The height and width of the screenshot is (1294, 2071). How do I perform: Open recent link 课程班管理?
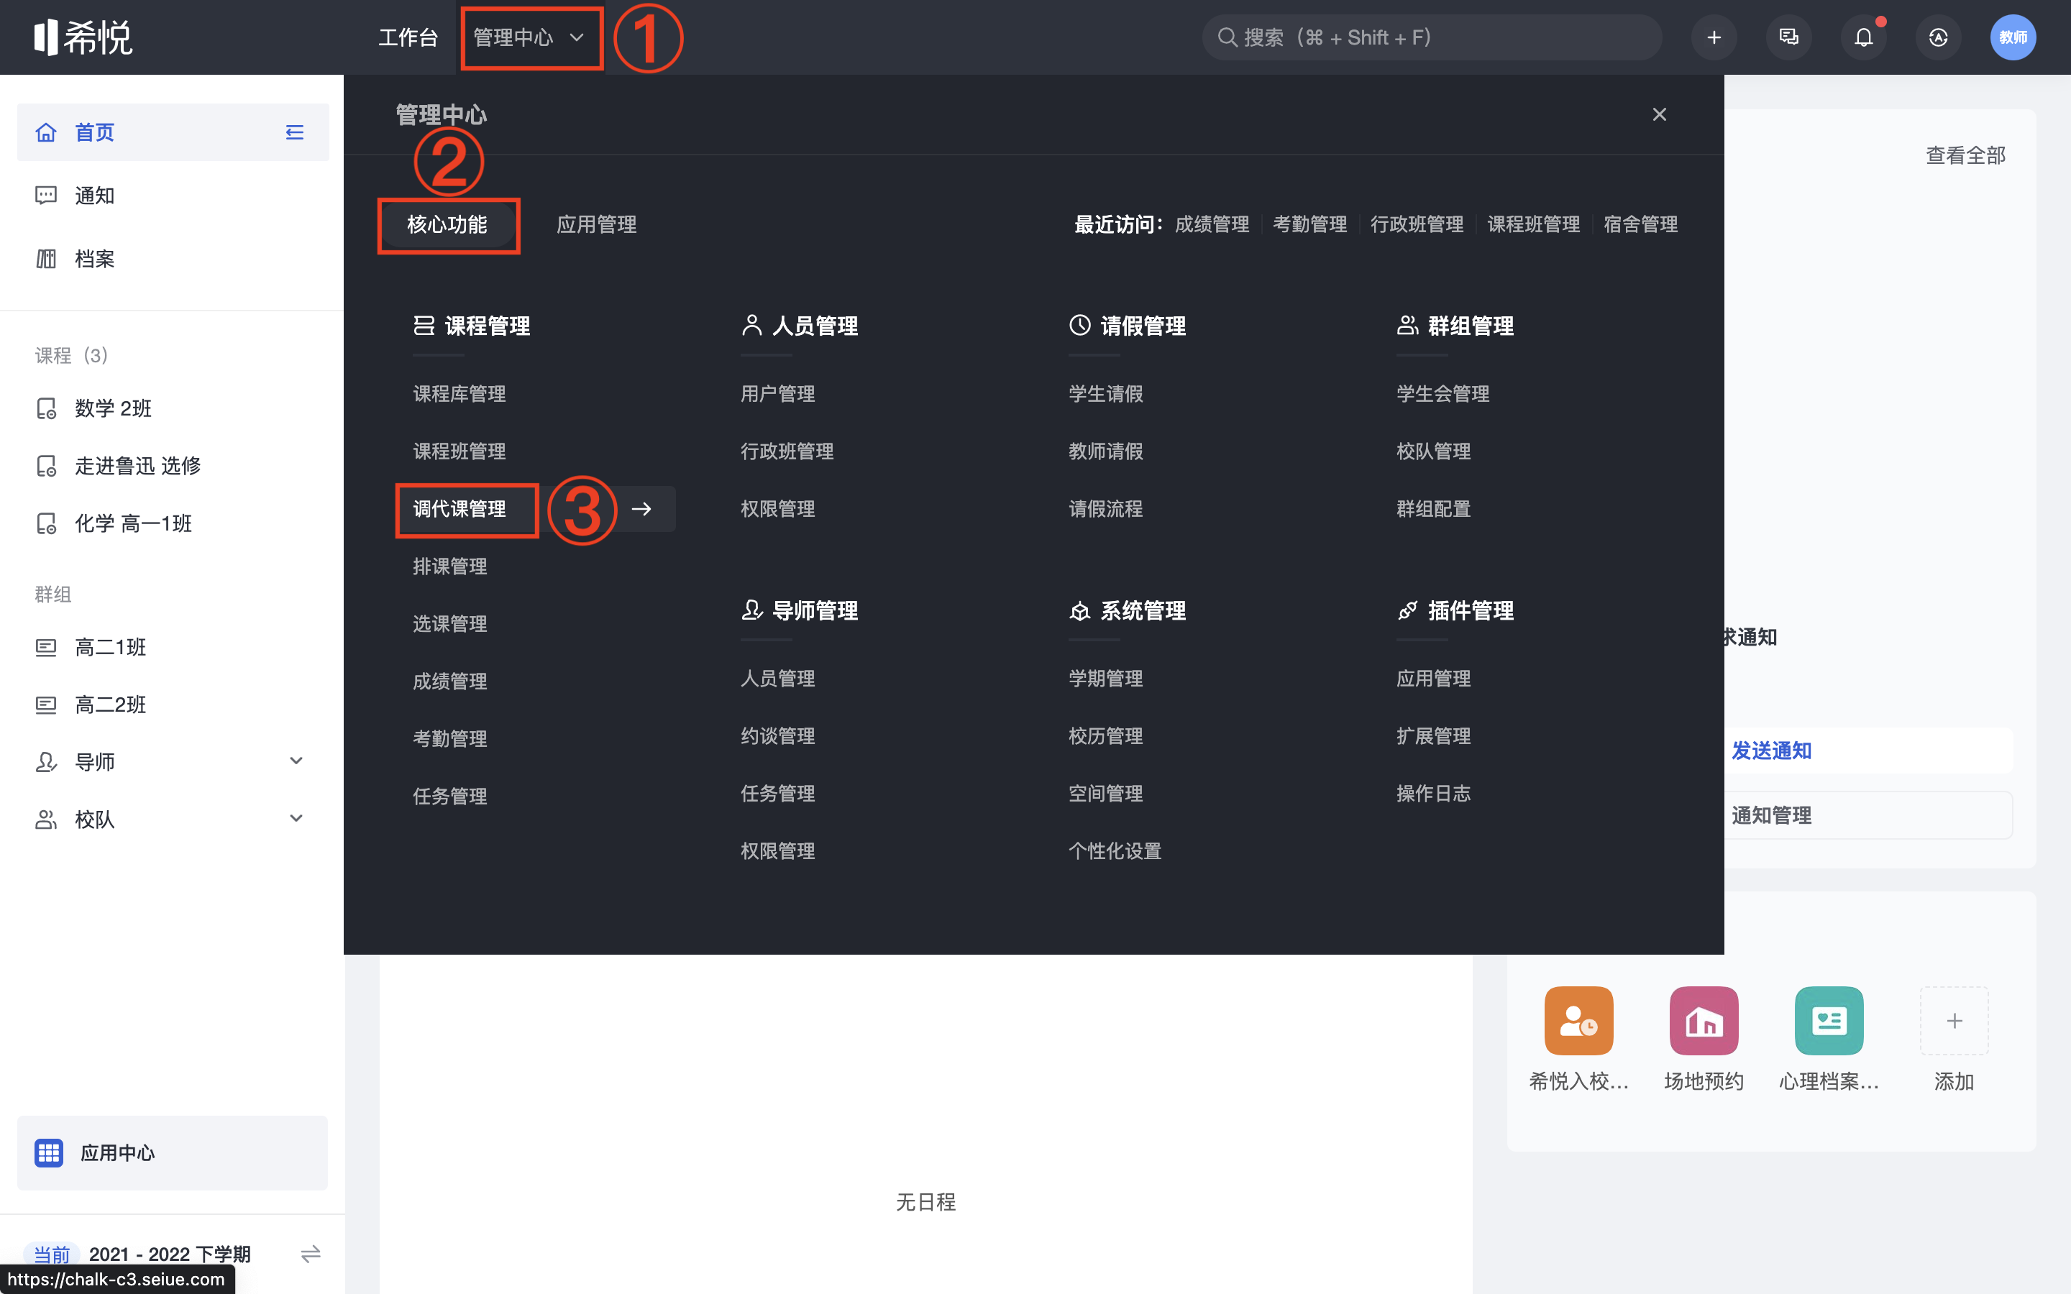(1532, 225)
